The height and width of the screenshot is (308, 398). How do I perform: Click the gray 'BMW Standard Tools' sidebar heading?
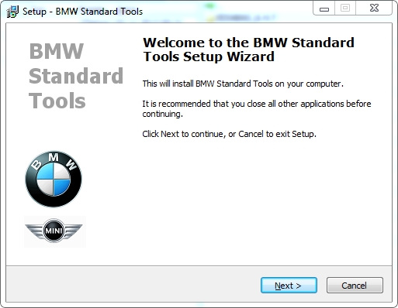click(x=76, y=76)
